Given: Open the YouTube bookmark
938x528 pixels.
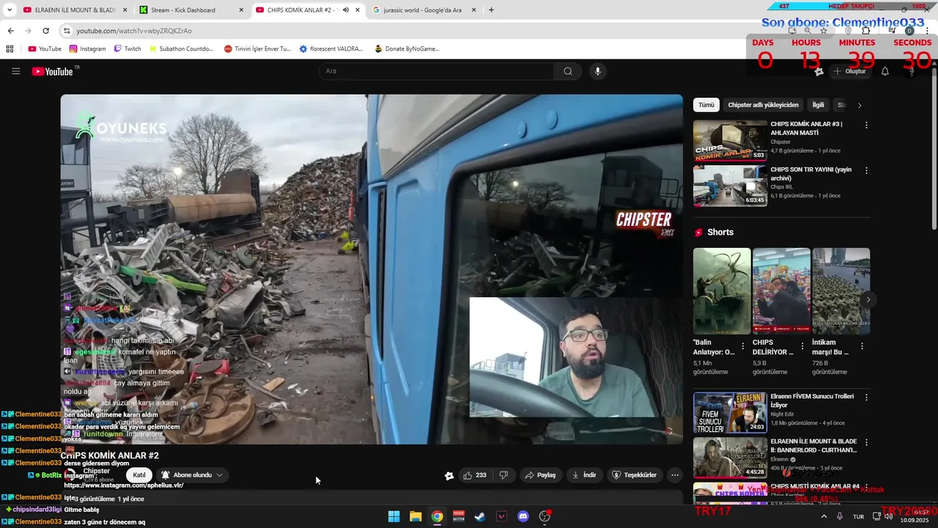Looking at the screenshot, I should (45, 49).
